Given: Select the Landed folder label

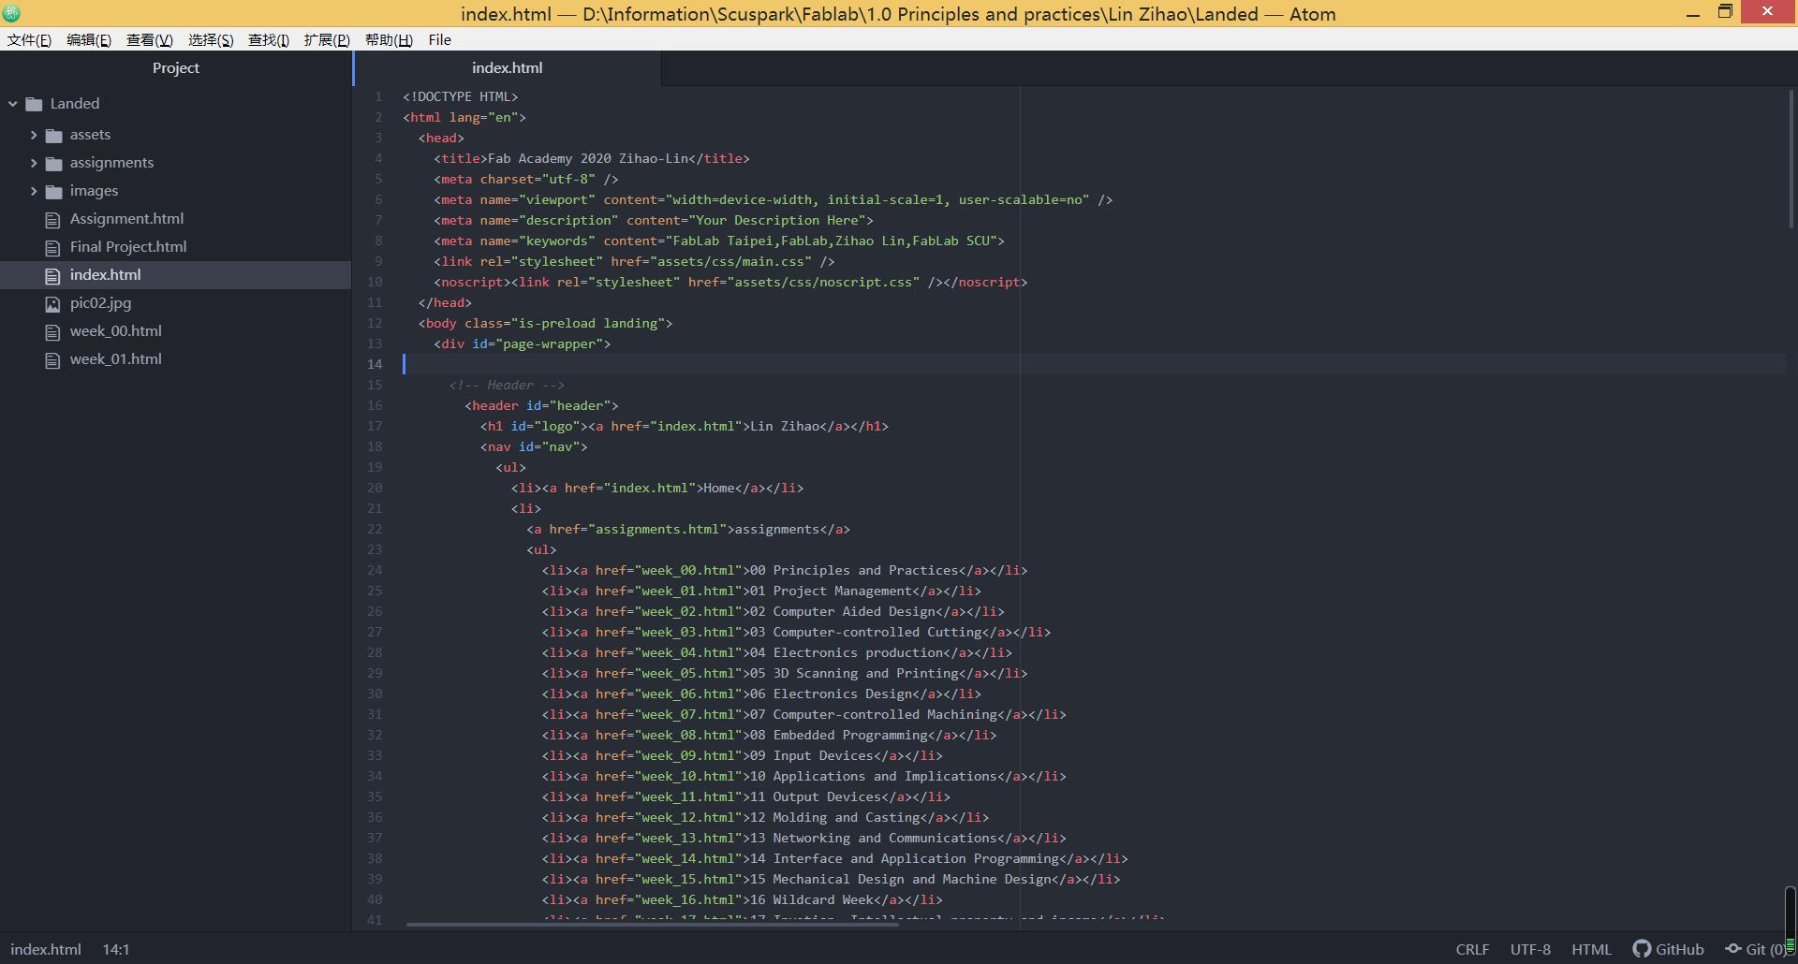Looking at the screenshot, I should (75, 104).
